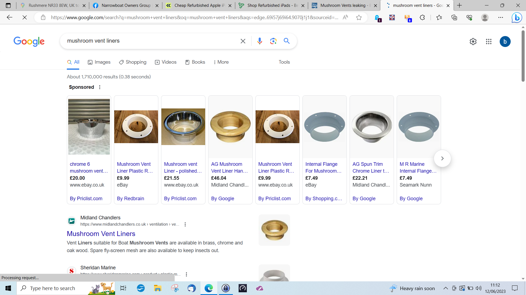Open notification center icon
Image resolution: width=526 pixels, height=295 pixels.
tap(515, 288)
